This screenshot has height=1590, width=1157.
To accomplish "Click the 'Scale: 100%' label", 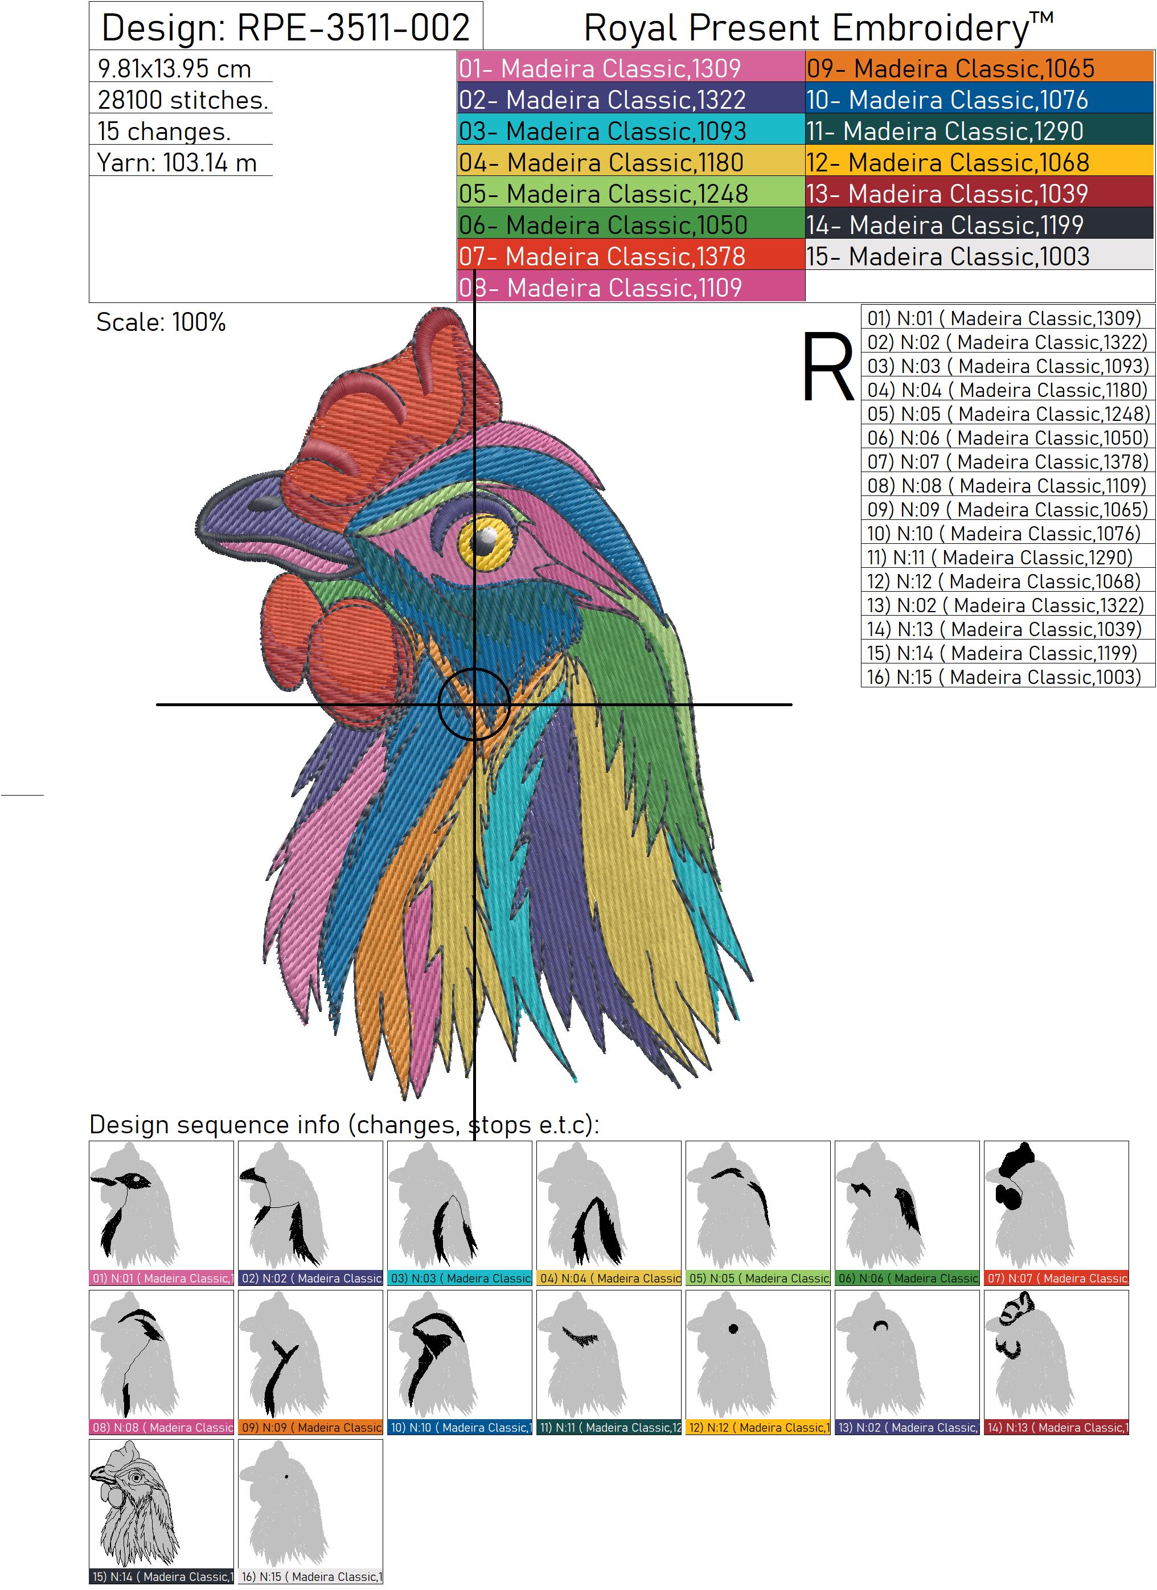I will 161,322.
